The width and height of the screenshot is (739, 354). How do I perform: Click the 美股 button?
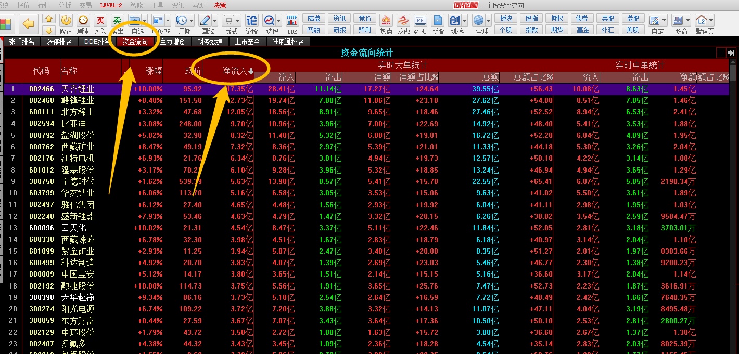click(633, 30)
